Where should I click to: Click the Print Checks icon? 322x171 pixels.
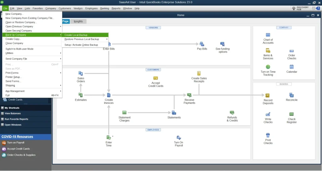point(268,135)
